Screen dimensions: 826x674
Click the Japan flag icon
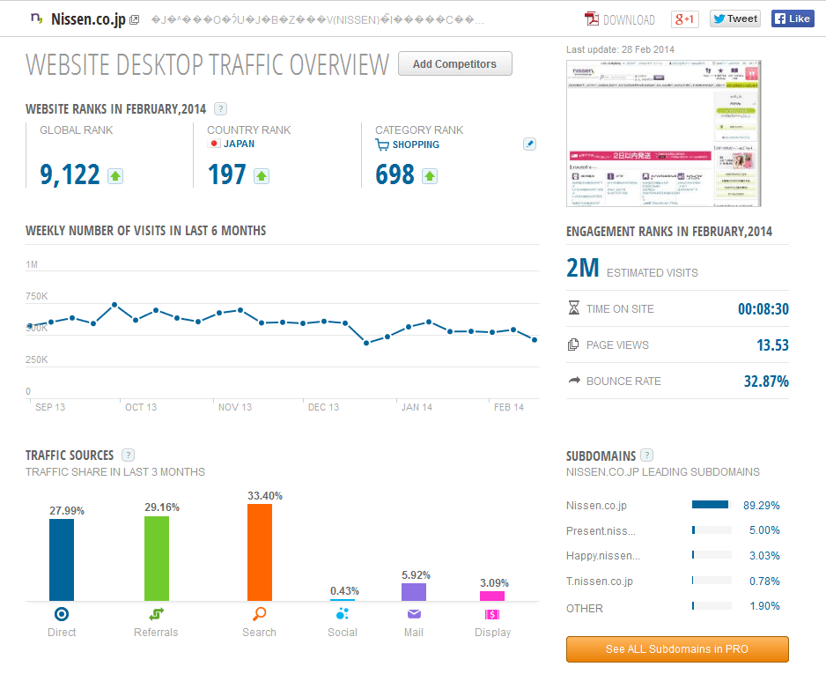point(214,144)
